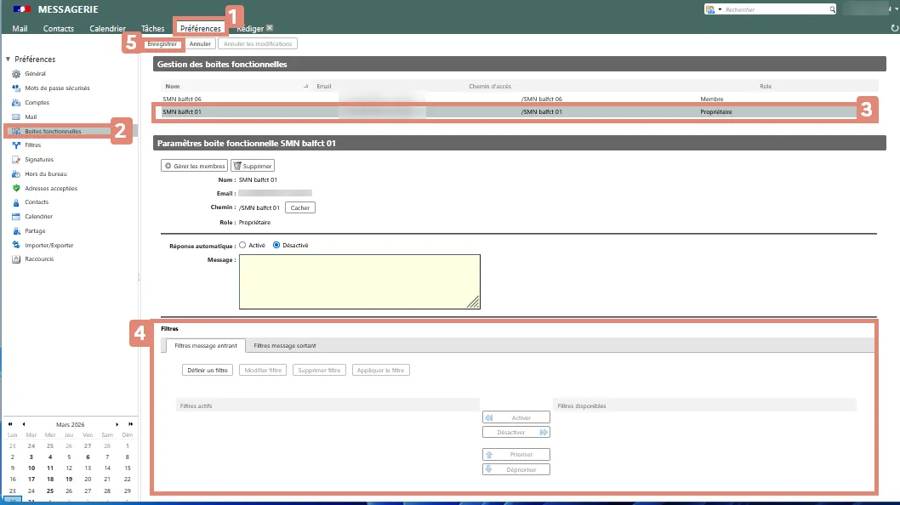900x505 pixels.
Task: Open Filtres preferences in the sidebar
Action: [32, 145]
